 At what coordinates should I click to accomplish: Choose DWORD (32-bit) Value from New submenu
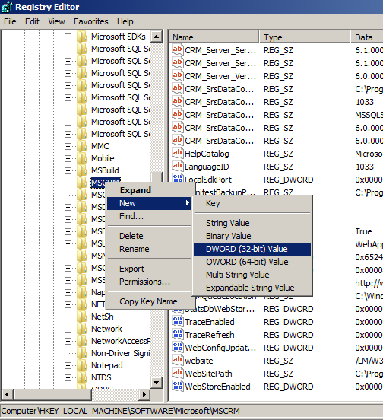pyautogui.click(x=252, y=249)
